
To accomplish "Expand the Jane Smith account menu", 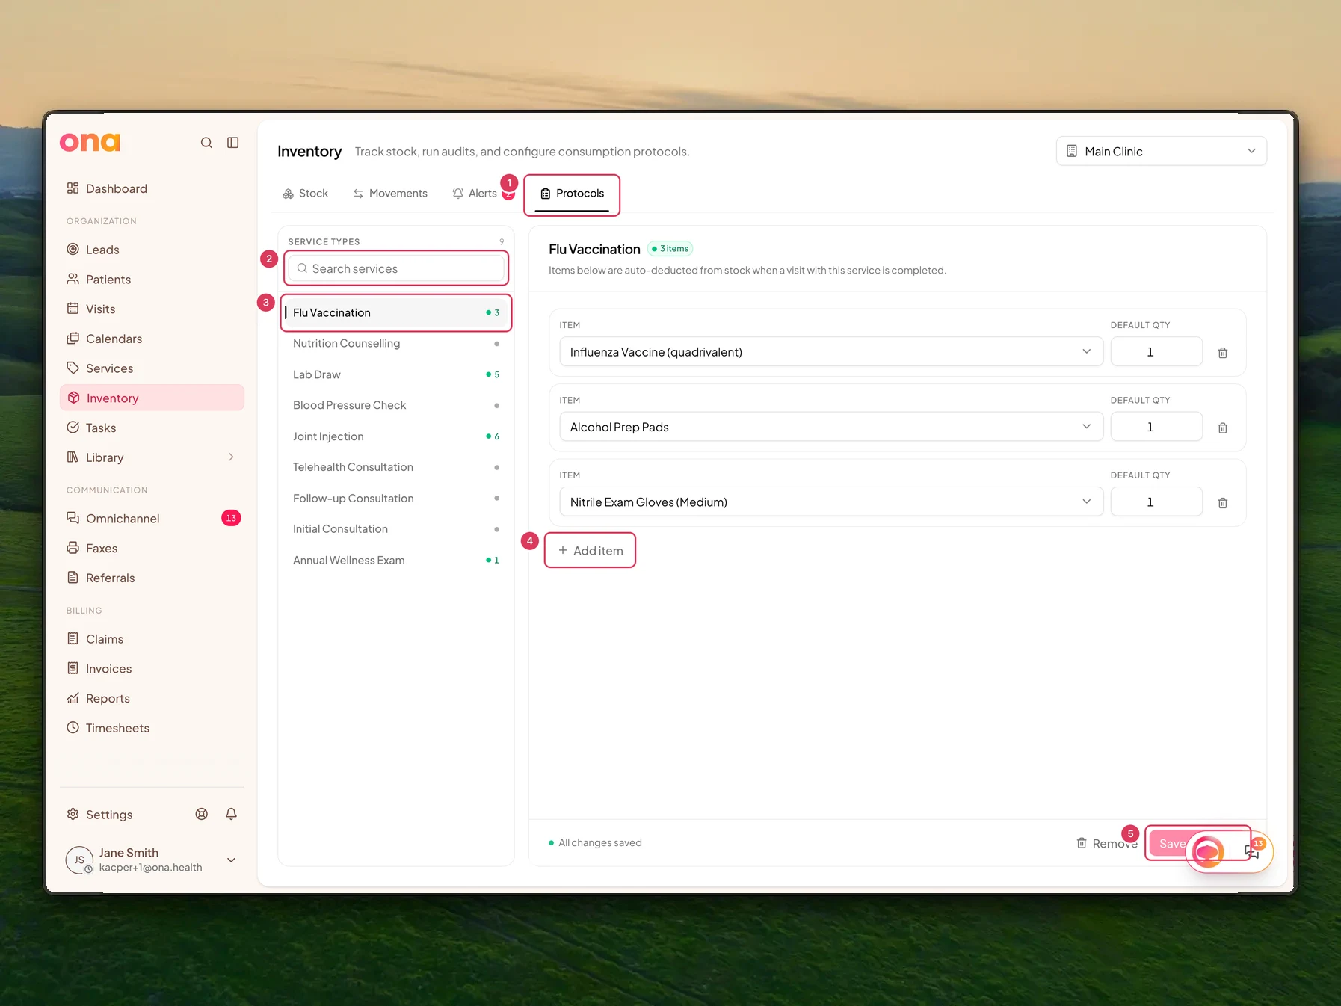I will tap(231, 860).
